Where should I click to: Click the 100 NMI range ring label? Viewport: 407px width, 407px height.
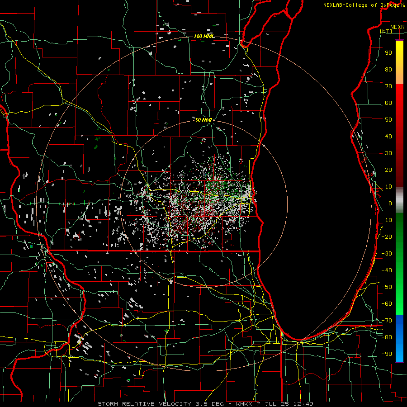coord(204,36)
